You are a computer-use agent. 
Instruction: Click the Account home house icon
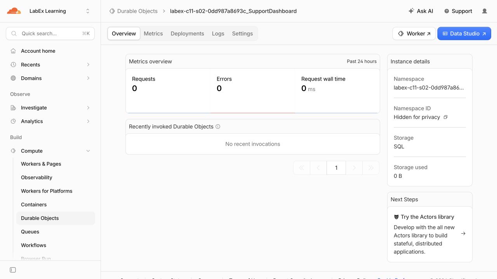tap(13, 51)
